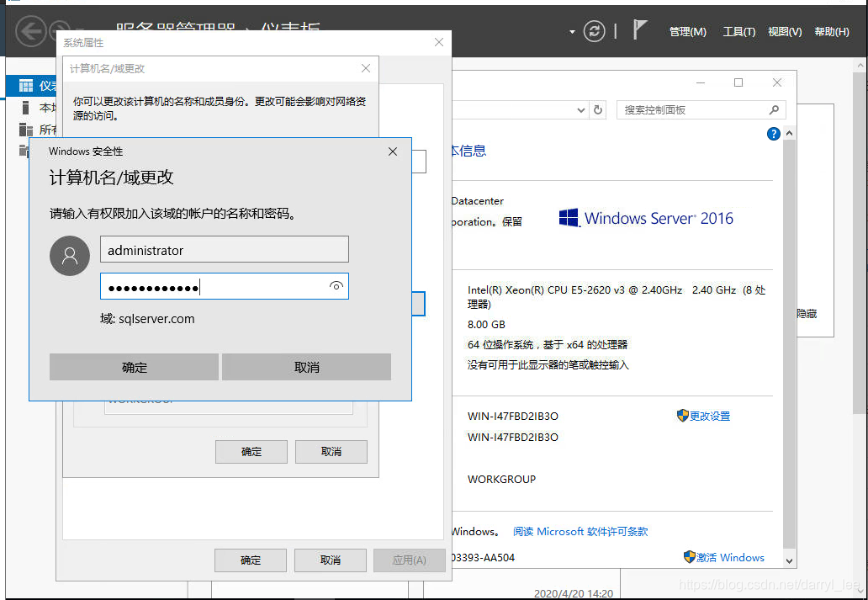Expand the dropdown arrow beside the refresh icon

point(572,32)
